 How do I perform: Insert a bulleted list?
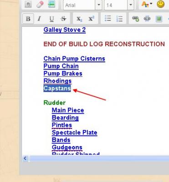point(108,19)
